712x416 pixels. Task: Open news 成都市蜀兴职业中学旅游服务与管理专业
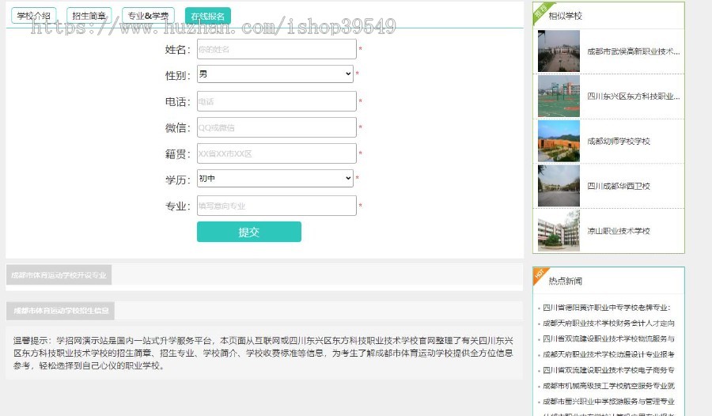[608, 402]
